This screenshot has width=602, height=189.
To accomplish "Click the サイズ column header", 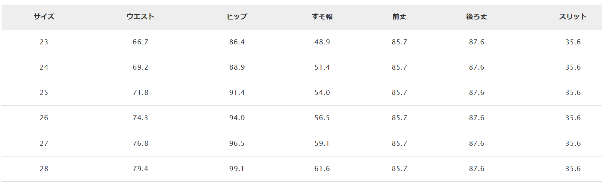I will pos(44,16).
